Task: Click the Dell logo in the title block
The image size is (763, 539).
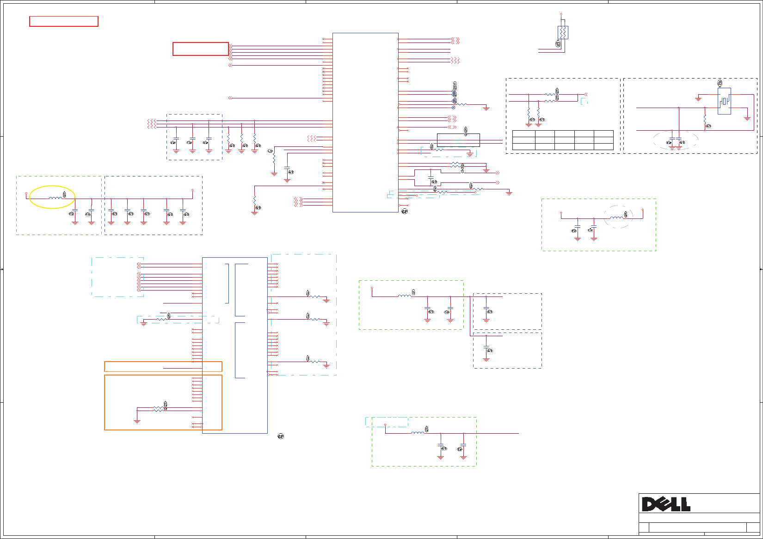Action: (x=666, y=504)
